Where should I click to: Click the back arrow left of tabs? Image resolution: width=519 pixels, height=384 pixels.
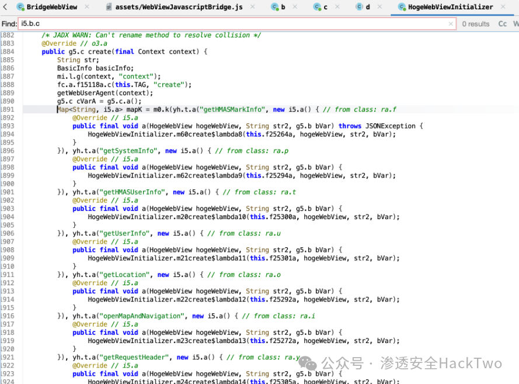point(5,6)
